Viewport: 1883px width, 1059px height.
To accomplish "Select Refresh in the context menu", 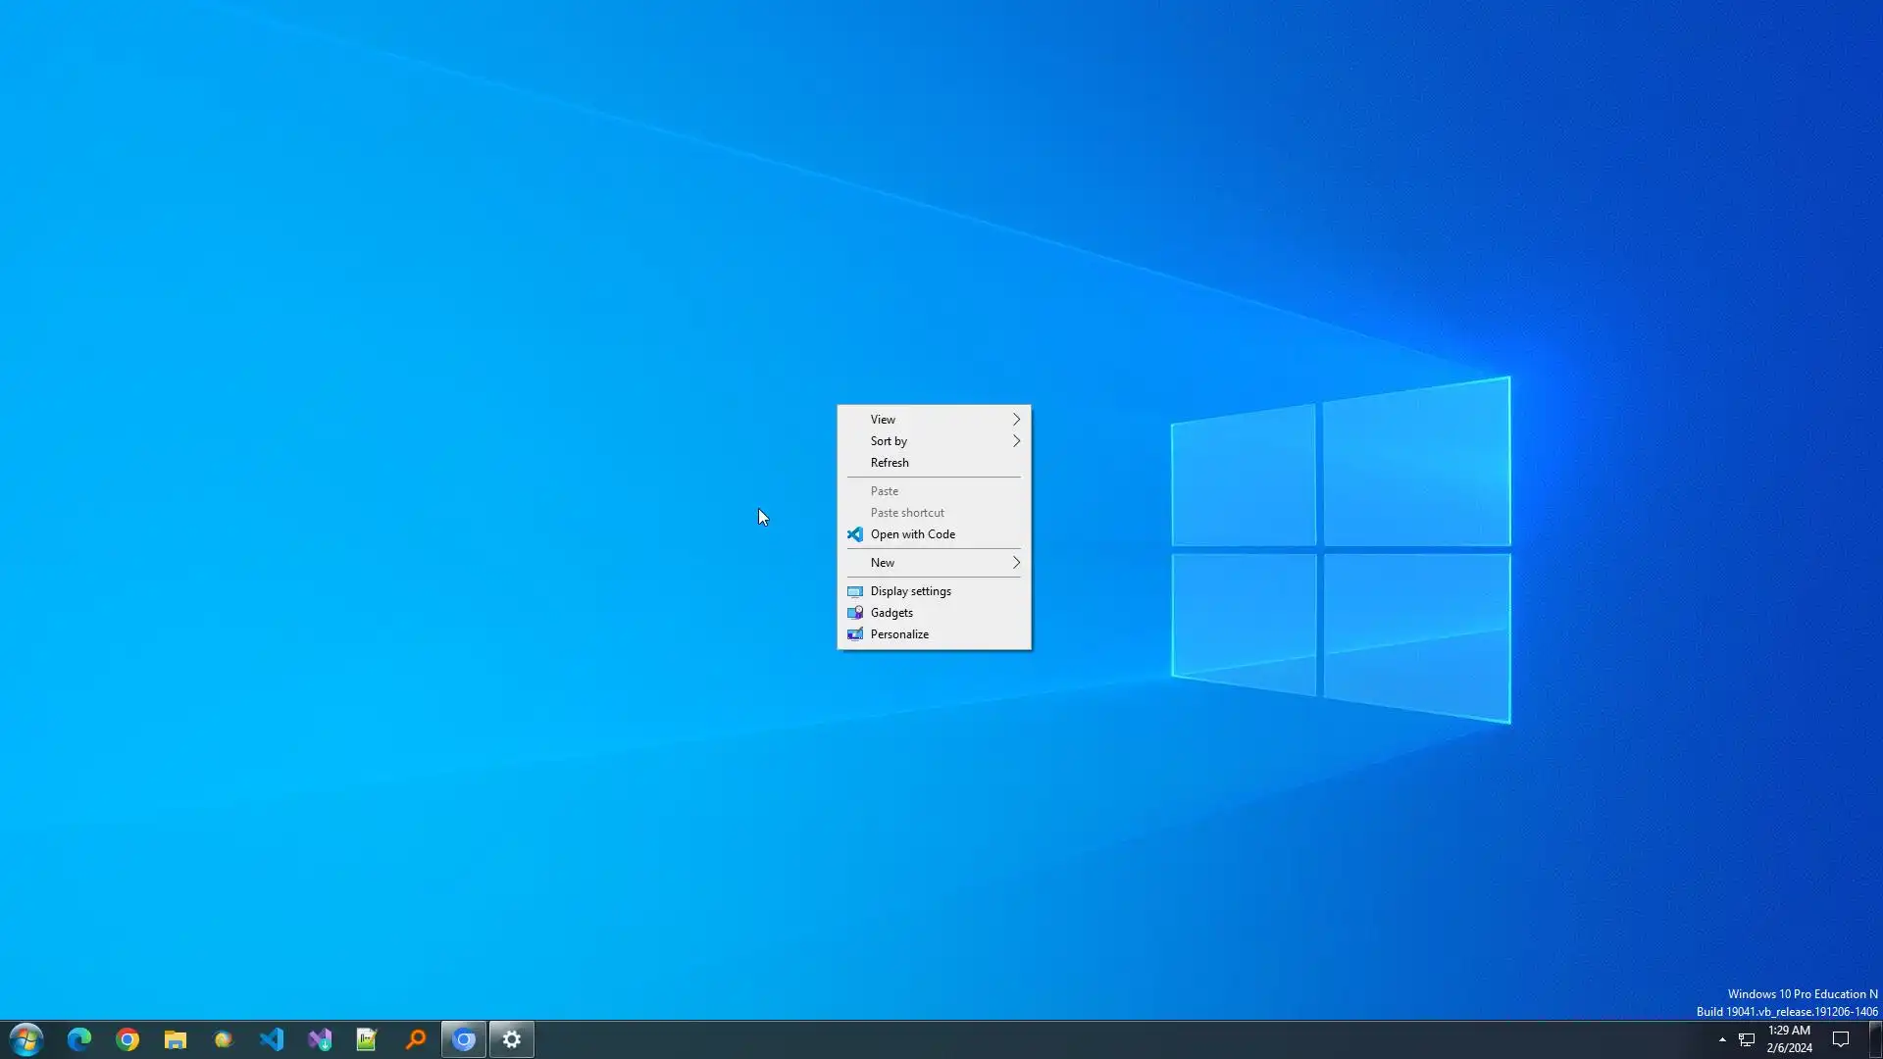I will pos(890,463).
